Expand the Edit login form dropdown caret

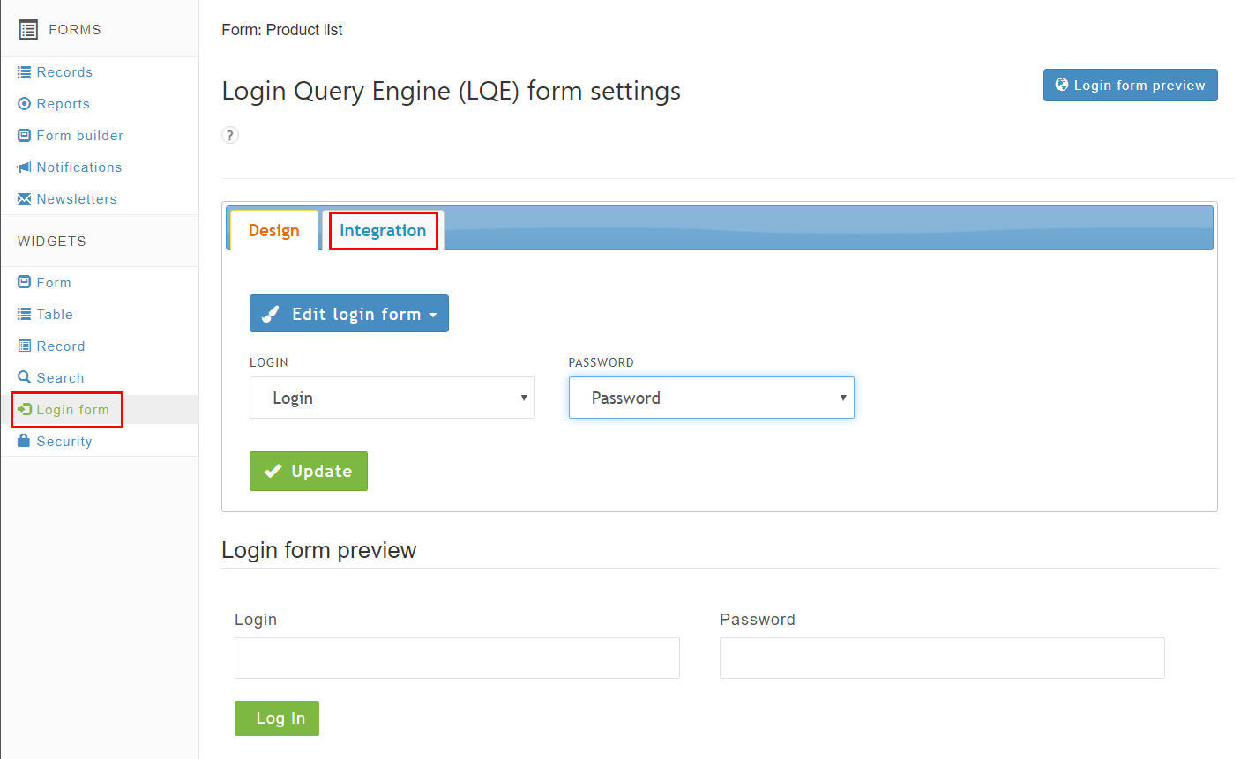(x=433, y=315)
